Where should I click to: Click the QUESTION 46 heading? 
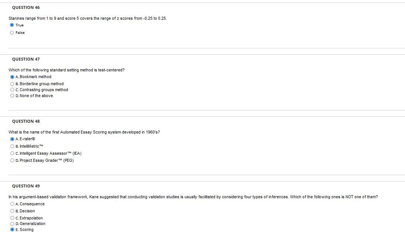click(26, 7)
